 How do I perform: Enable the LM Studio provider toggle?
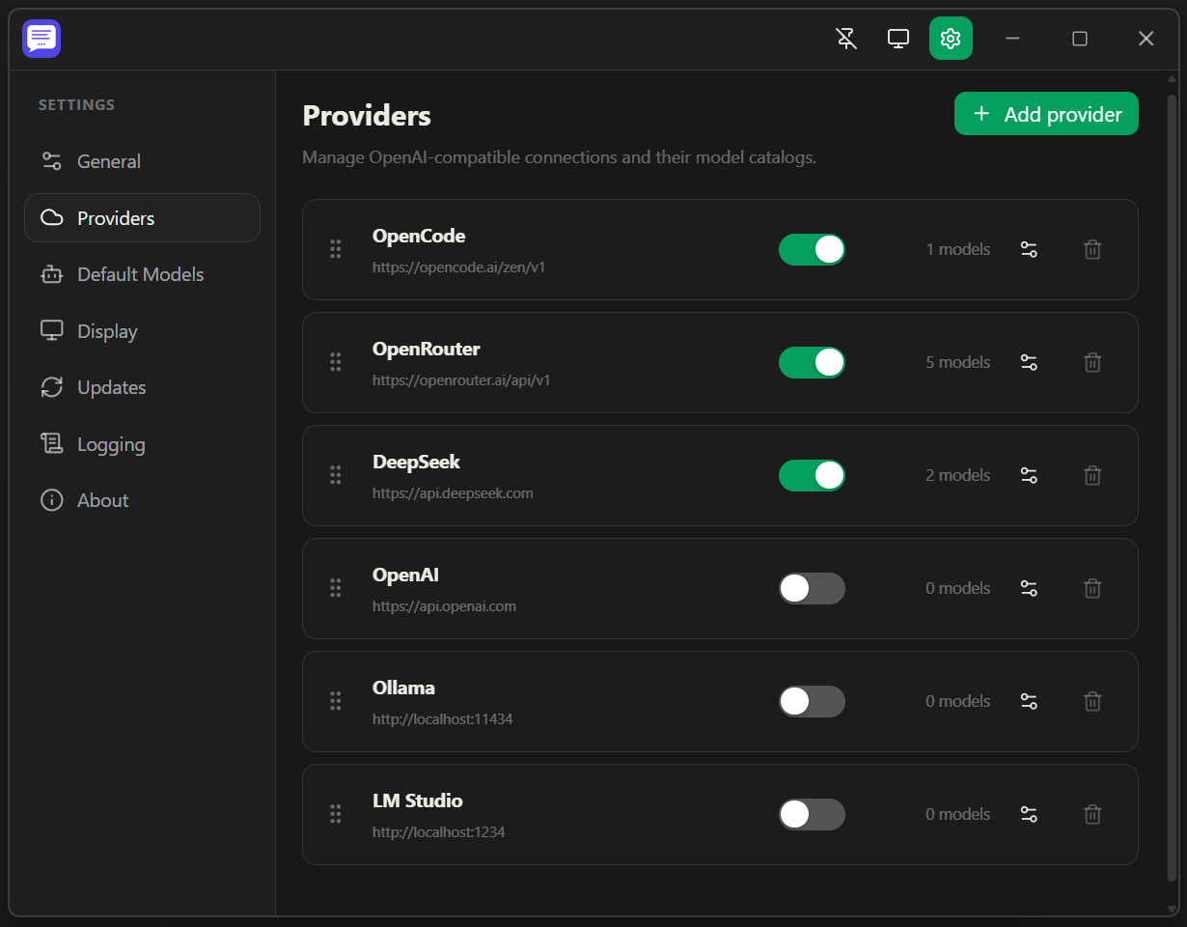(812, 814)
